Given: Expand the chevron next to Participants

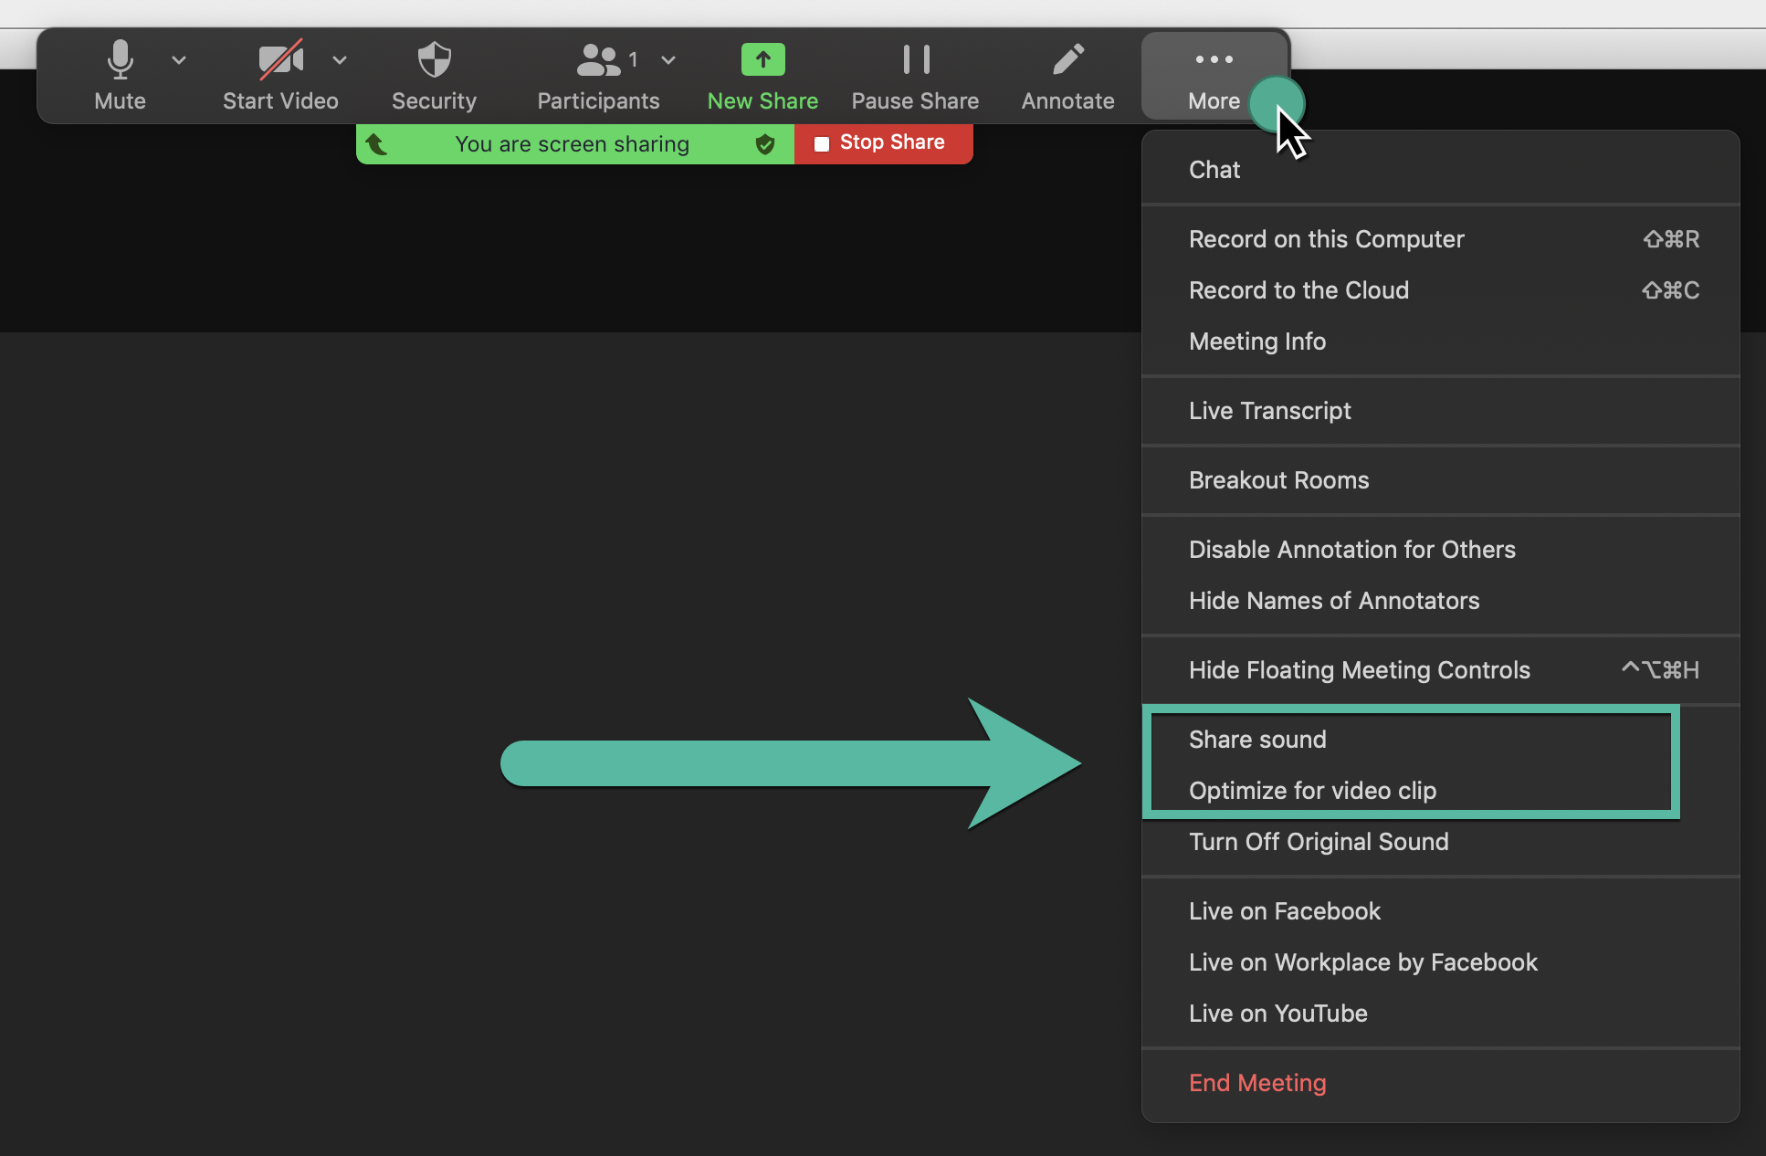Looking at the screenshot, I should tap(668, 60).
